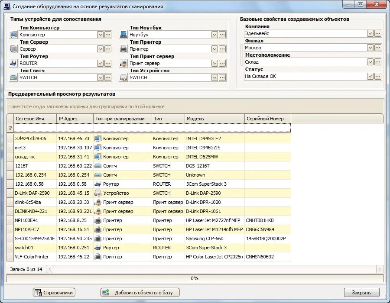Open ellipsis button next to Тип Свитч
Viewport: 390px width, 303px height.
(x=108, y=77)
